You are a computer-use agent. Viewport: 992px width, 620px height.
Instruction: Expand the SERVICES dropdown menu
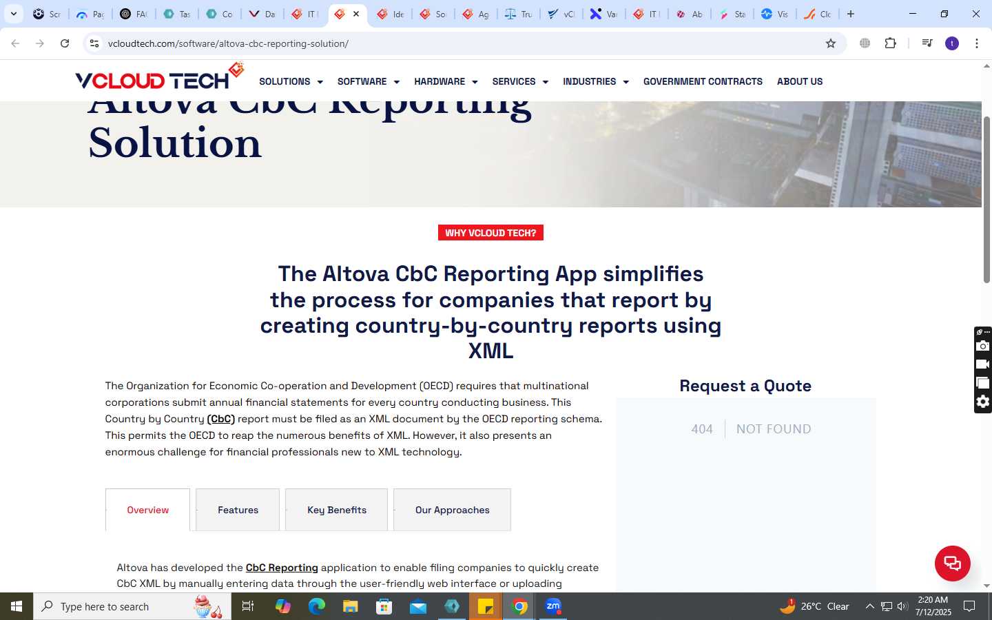(x=520, y=81)
